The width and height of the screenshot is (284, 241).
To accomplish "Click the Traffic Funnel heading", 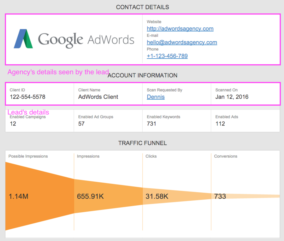I will (x=142, y=143).
